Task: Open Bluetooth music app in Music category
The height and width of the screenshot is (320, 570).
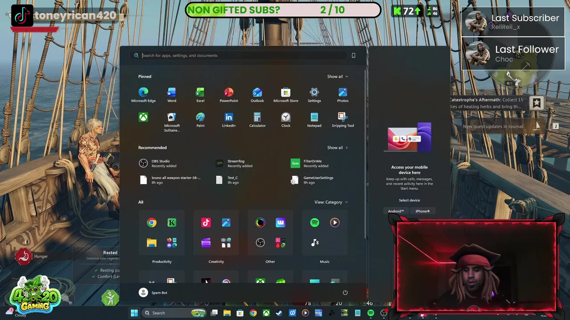Action: coord(314,243)
